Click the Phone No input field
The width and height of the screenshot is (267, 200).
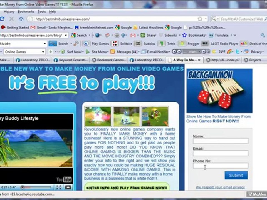(221, 166)
